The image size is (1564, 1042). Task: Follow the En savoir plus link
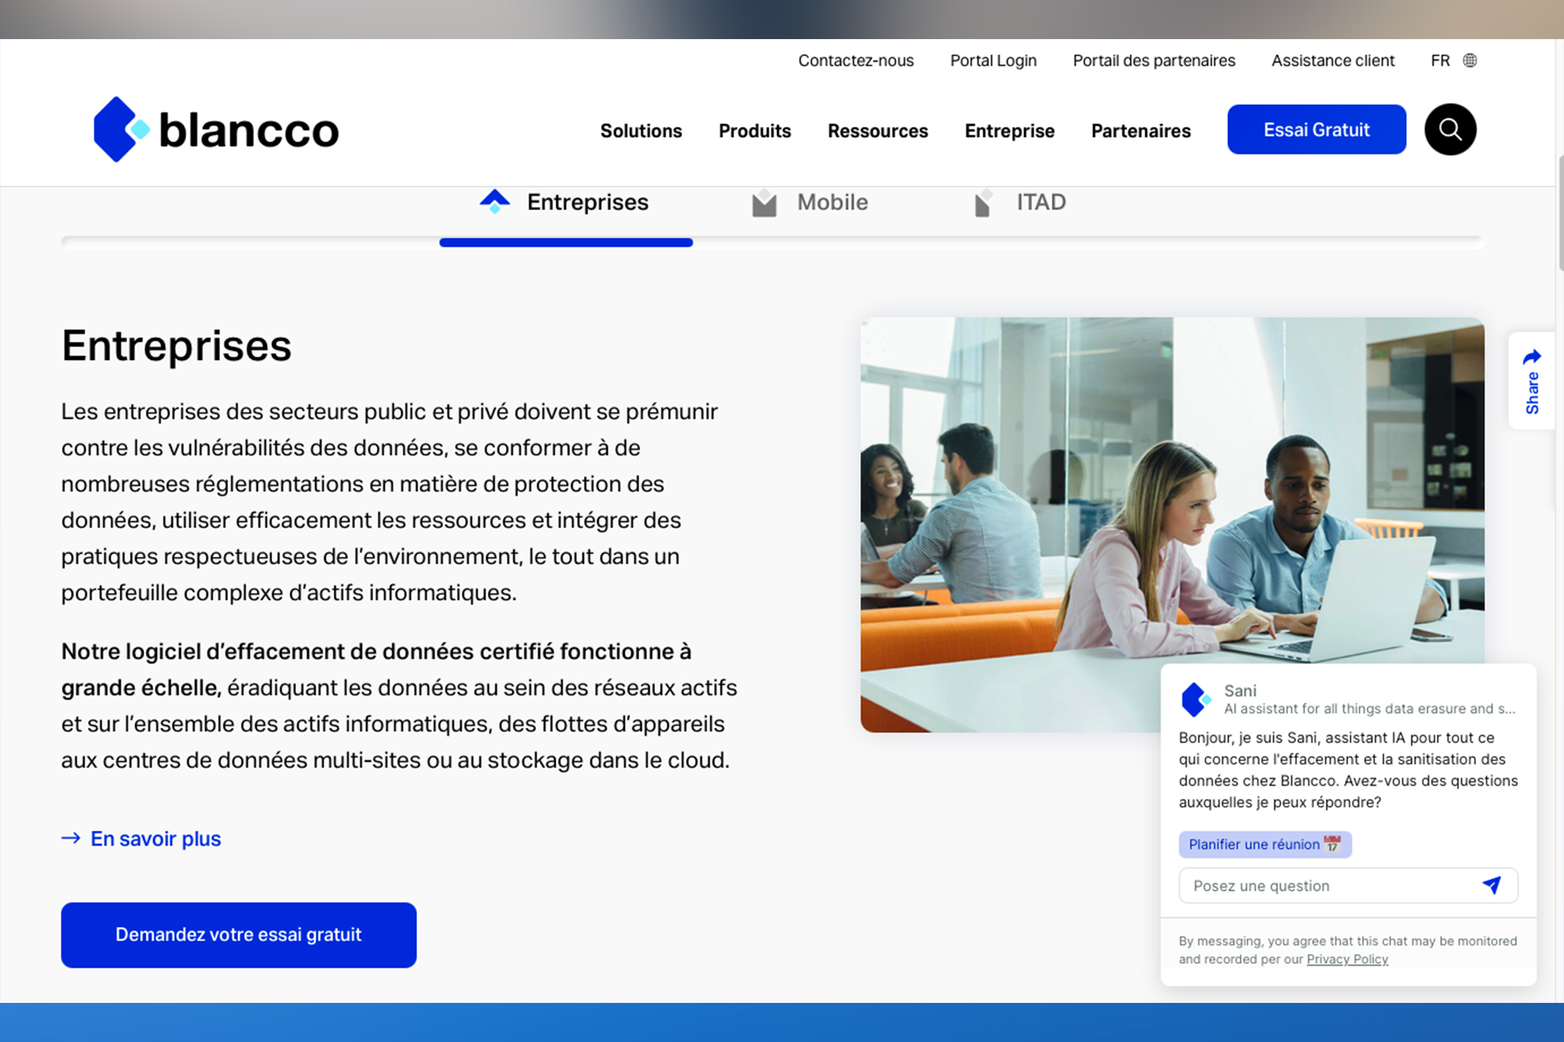tap(155, 838)
